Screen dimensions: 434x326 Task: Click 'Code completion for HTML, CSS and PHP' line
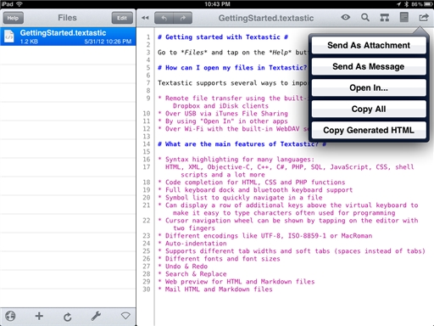coord(252,183)
